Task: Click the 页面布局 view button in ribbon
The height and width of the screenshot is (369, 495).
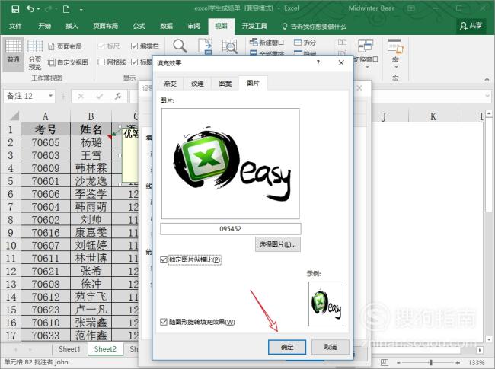Action: pyautogui.click(x=65, y=46)
